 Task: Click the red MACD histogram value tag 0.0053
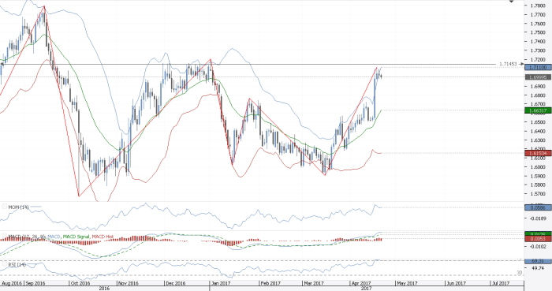pyautogui.click(x=538, y=239)
